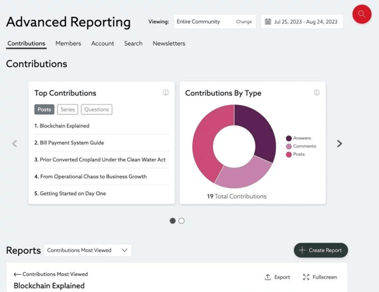The image size is (379, 292).
Task: Click the red search icon button
Action: click(x=362, y=14)
